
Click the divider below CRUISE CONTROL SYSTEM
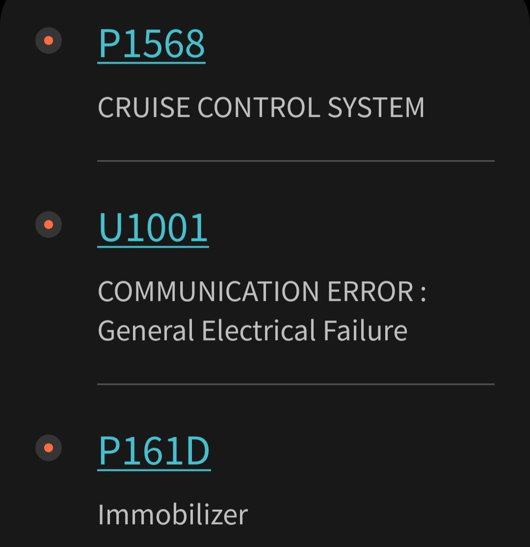click(x=295, y=160)
